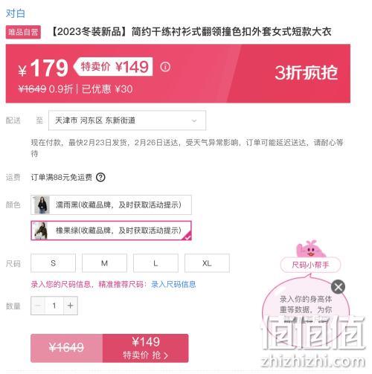Click the plus icon to increase quantity

71,306
